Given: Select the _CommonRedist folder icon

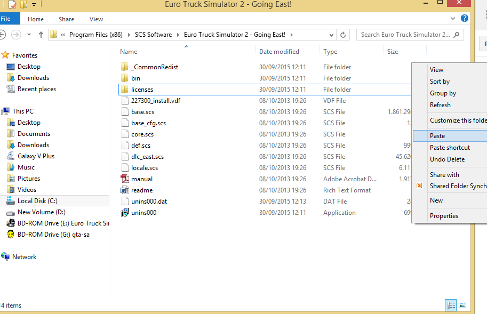Looking at the screenshot, I should (x=124, y=67).
